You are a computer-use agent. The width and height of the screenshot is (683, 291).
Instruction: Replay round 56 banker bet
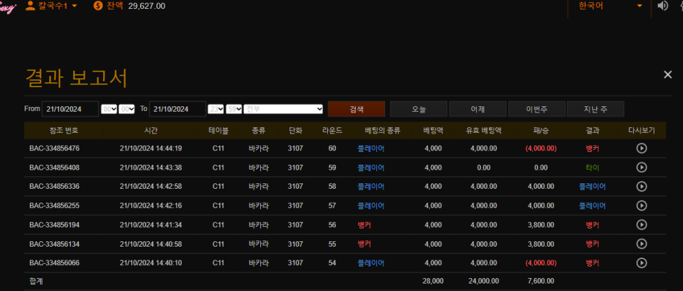641,224
